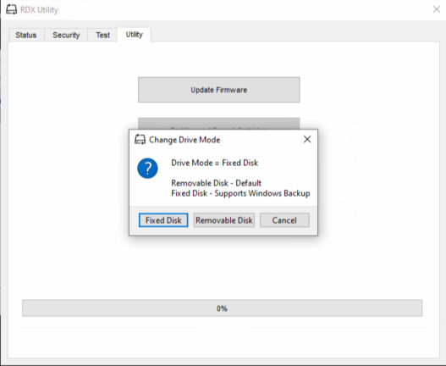Viewport: 446px width, 366px height.
Task: Click the partly hidden button below Update Firmware
Action: tap(218, 124)
